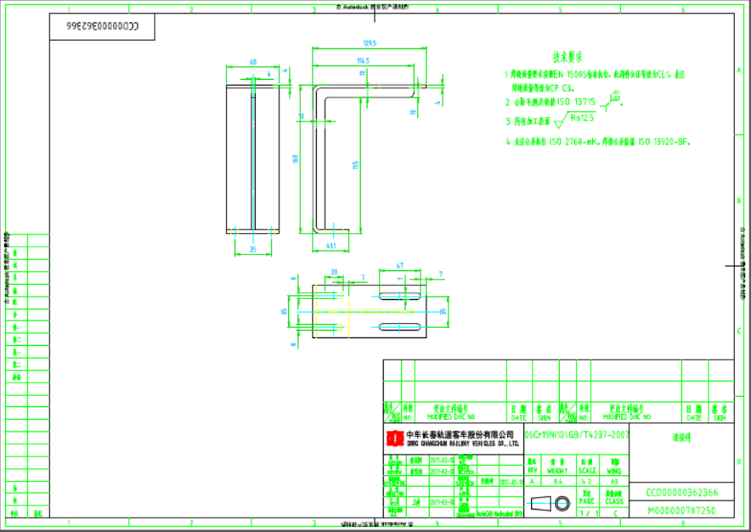Click the 60 width dimension

click(253, 62)
